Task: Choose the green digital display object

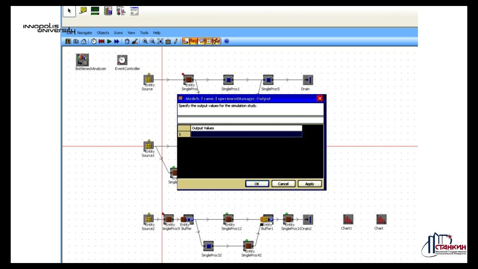Action: (x=95, y=11)
